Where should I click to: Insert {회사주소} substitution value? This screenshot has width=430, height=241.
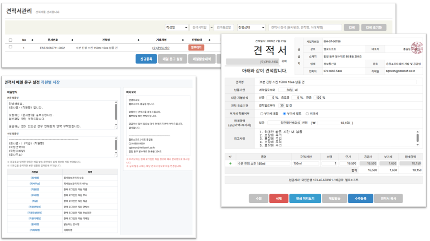[35, 184]
